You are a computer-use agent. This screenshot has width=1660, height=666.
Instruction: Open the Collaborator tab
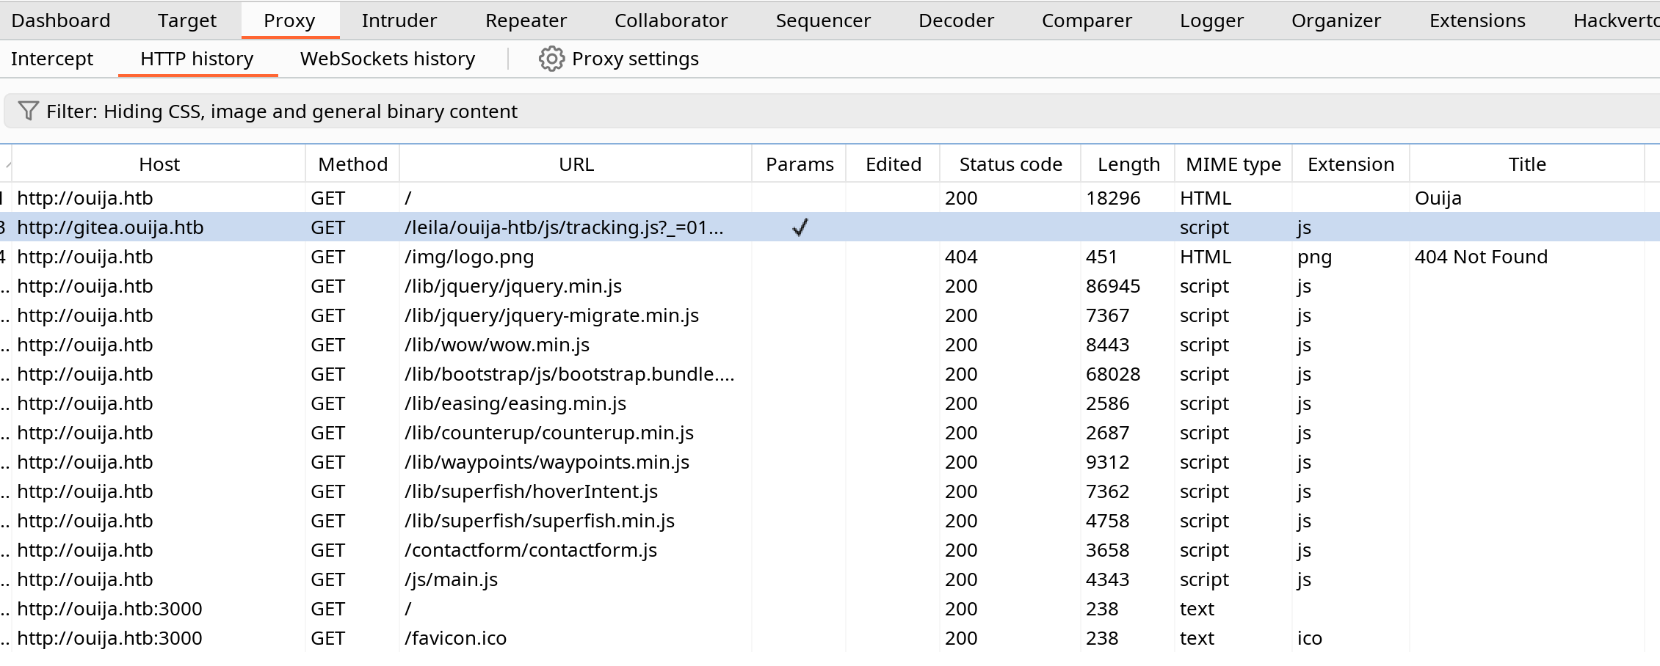click(670, 21)
